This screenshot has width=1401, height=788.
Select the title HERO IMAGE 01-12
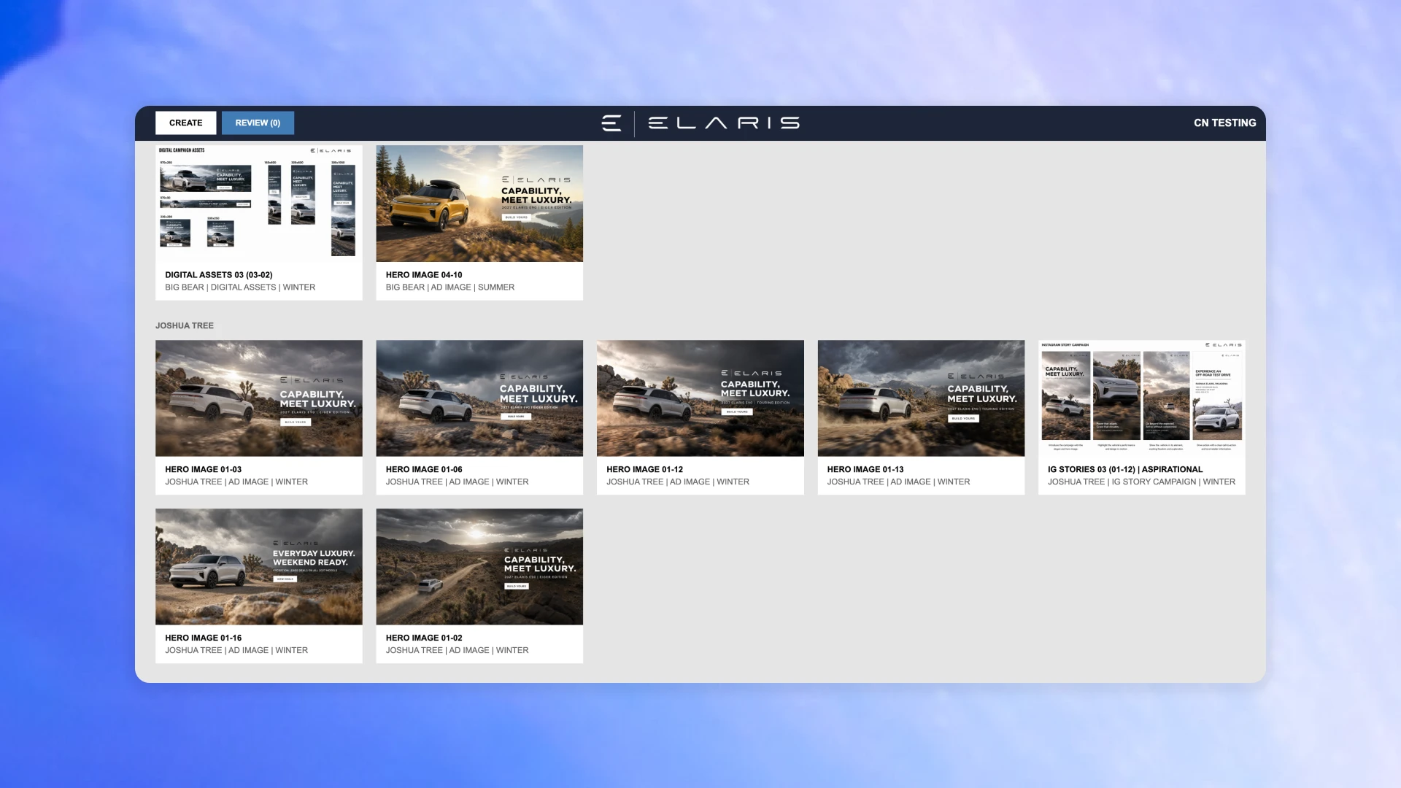click(644, 469)
